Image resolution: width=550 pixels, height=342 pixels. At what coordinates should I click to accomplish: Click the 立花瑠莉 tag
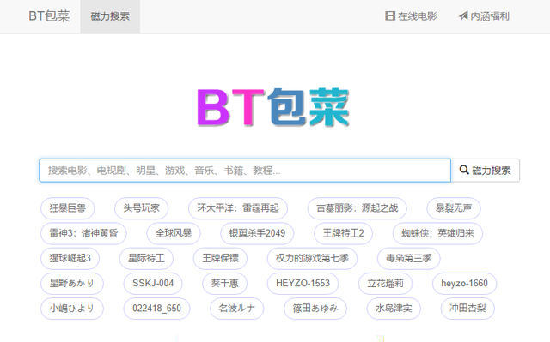(x=386, y=283)
